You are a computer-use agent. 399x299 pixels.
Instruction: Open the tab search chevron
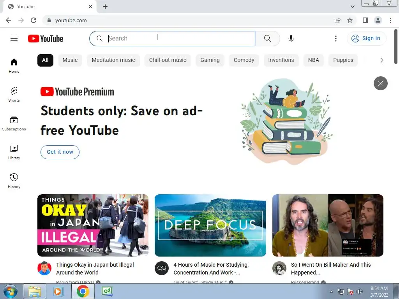pos(352,7)
